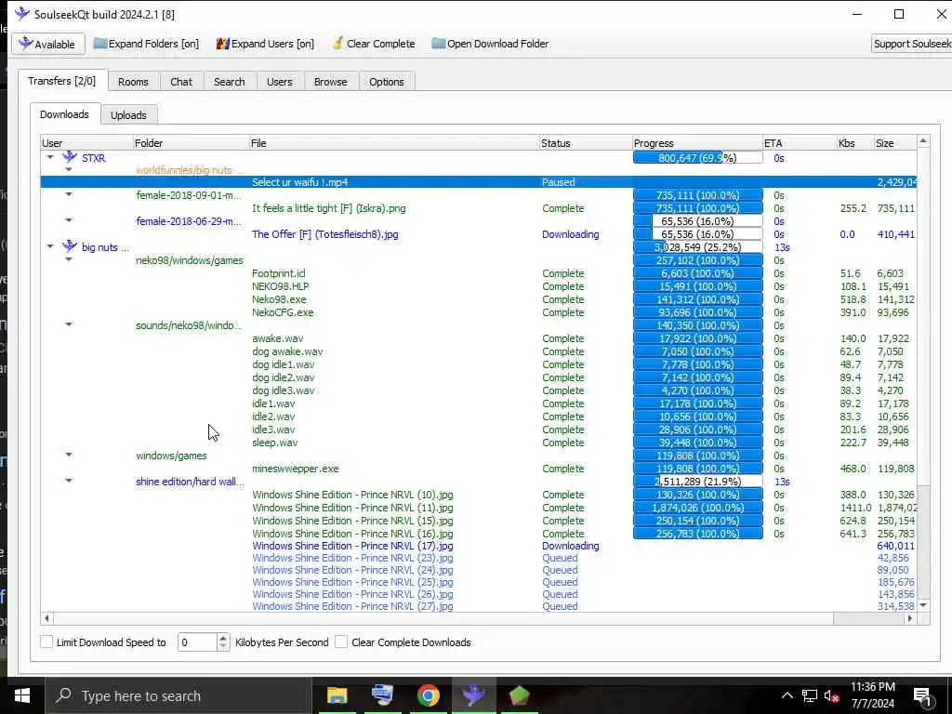Open the Users tab
The width and height of the screenshot is (952, 714).
(279, 82)
